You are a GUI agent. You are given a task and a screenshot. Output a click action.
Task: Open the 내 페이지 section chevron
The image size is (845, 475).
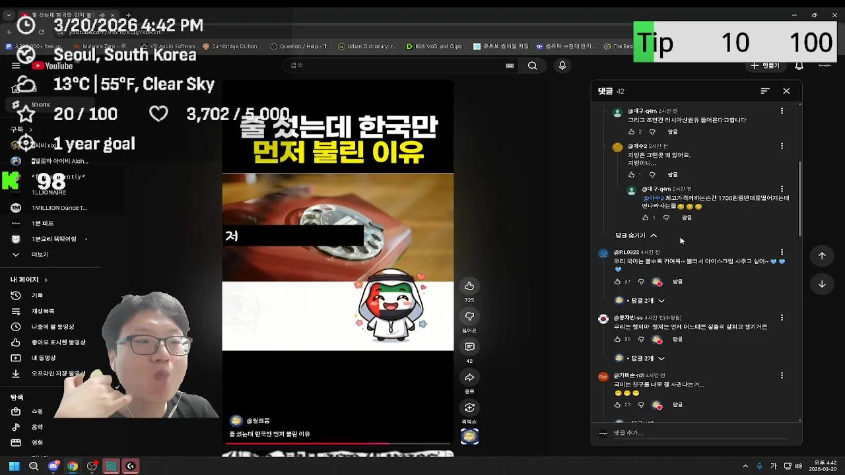coord(46,280)
